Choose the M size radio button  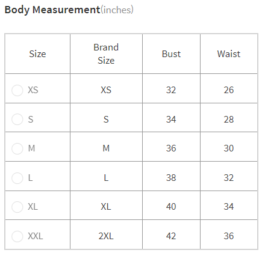coord(17,148)
